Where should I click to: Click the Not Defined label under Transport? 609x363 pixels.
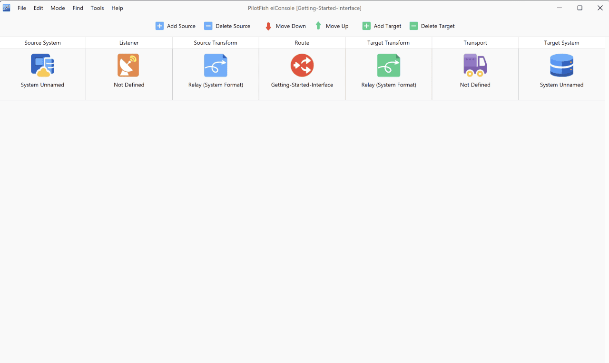pyautogui.click(x=475, y=85)
